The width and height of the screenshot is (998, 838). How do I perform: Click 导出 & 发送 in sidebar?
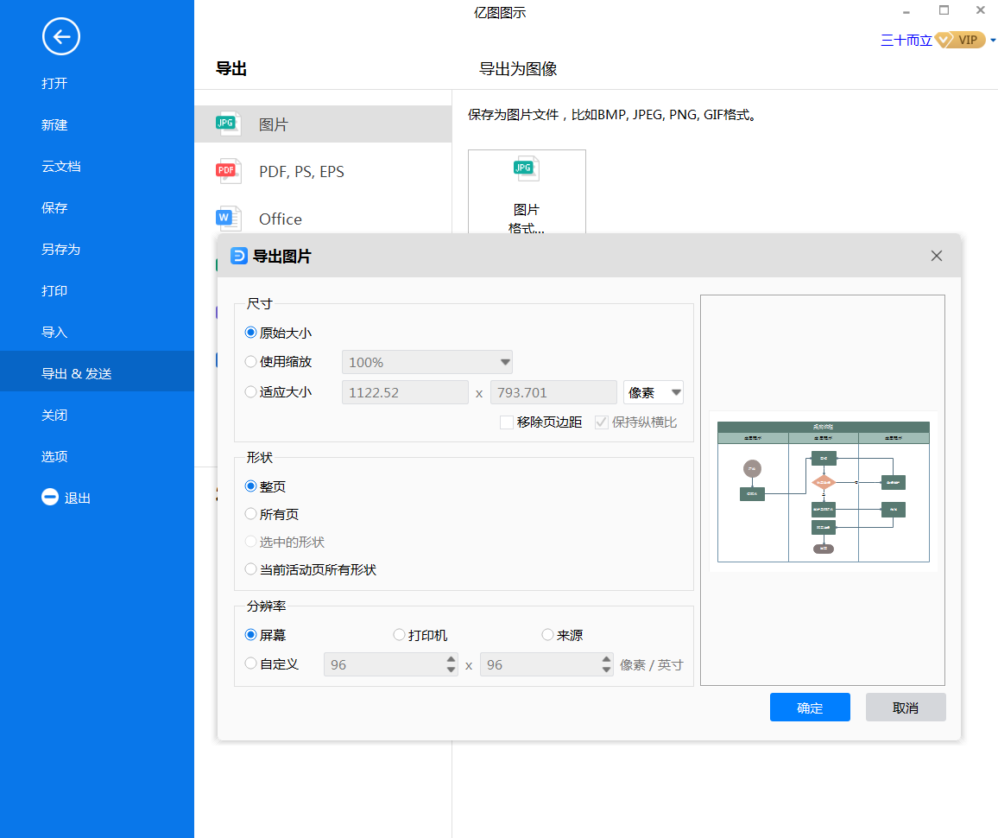point(97,371)
